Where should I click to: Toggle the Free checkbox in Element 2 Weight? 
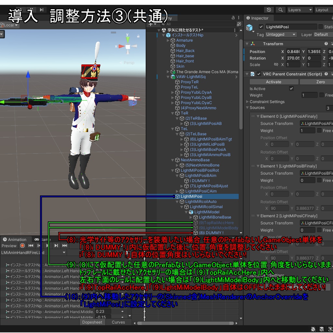point(319,230)
